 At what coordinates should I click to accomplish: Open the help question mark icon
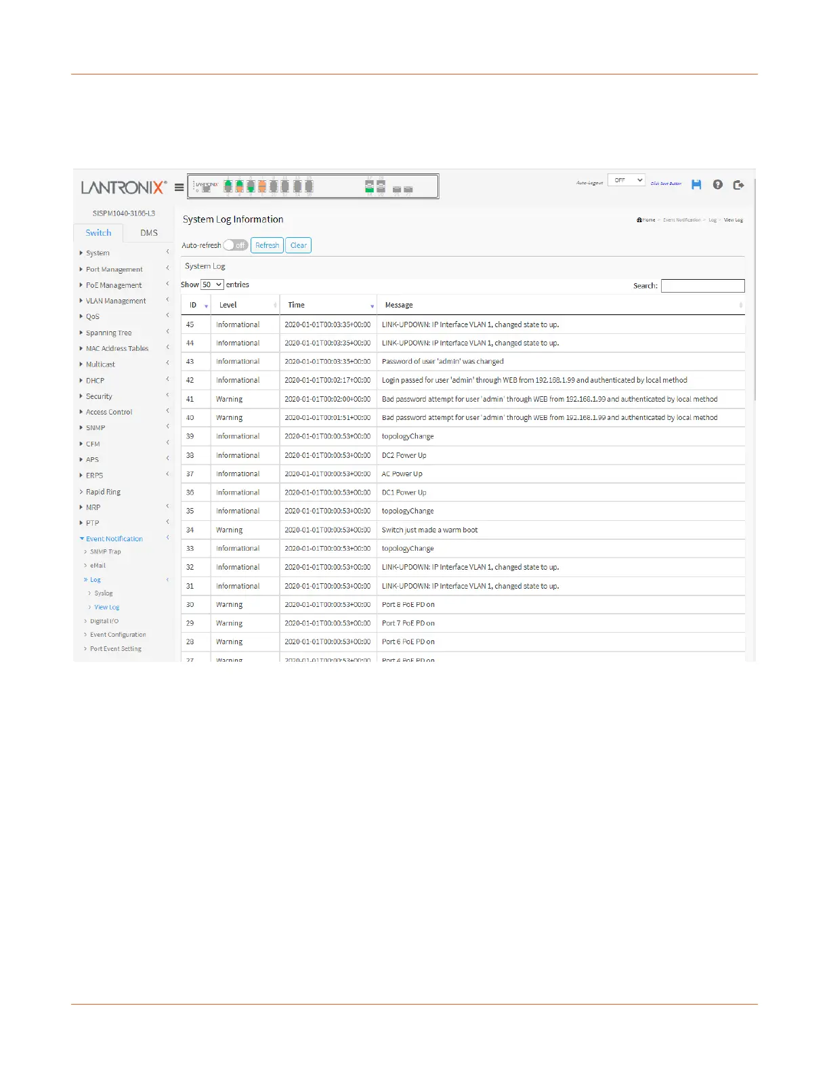[718, 184]
